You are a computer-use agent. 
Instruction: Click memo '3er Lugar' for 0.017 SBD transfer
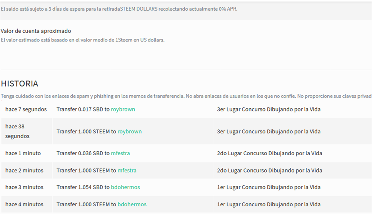coord(269,109)
